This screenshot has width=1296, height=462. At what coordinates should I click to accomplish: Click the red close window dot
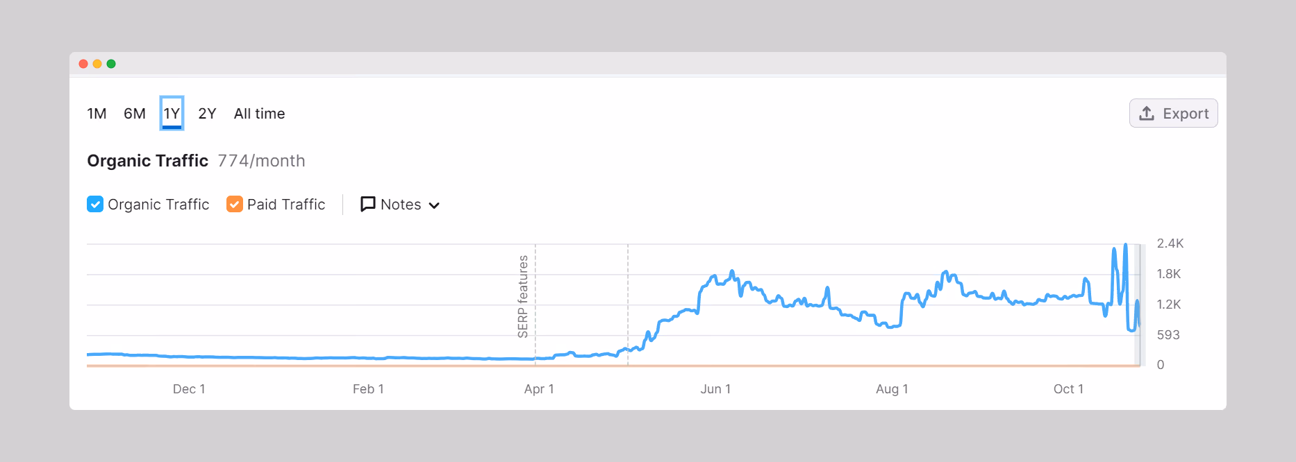click(83, 64)
